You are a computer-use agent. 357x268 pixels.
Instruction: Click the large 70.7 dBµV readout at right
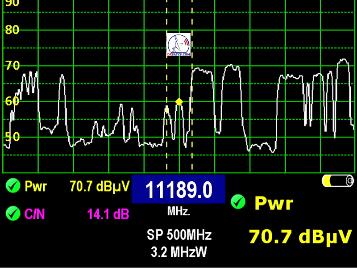click(300, 235)
